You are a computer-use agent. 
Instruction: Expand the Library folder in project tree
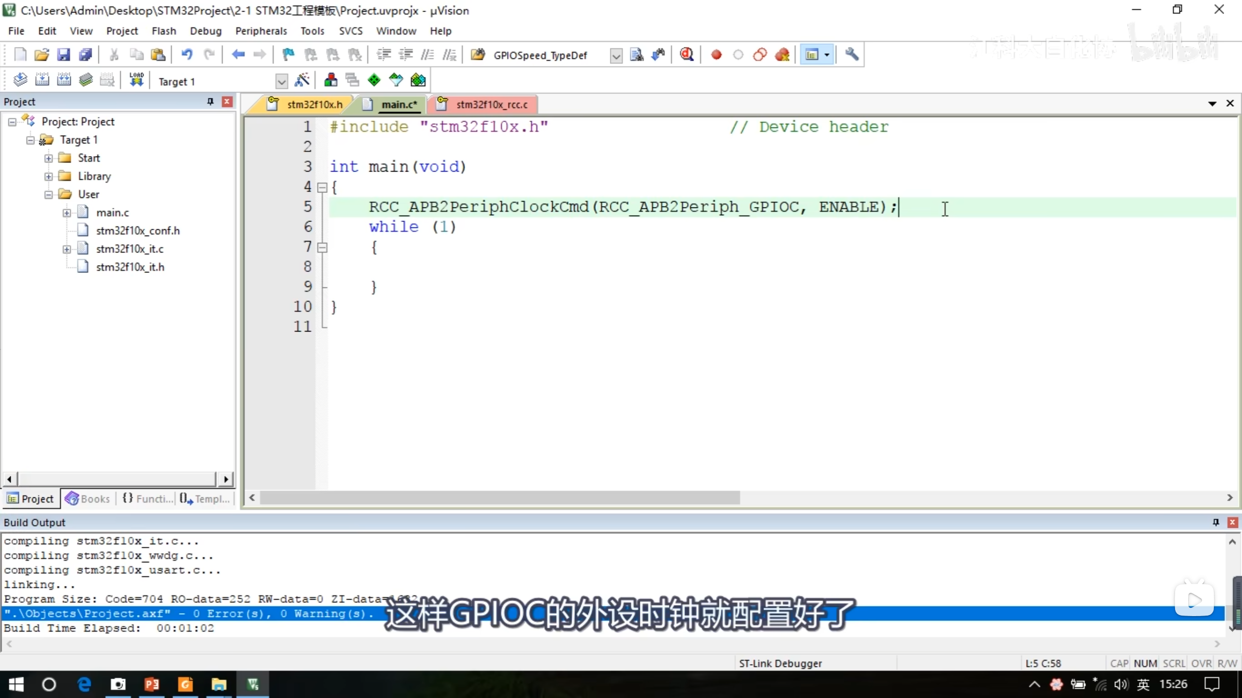(49, 176)
